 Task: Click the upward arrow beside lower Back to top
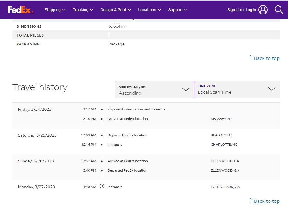point(250,201)
